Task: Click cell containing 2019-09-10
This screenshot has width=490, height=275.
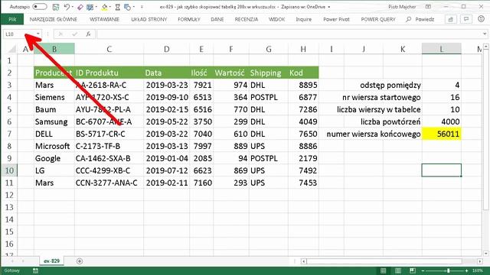Action: tap(167, 97)
